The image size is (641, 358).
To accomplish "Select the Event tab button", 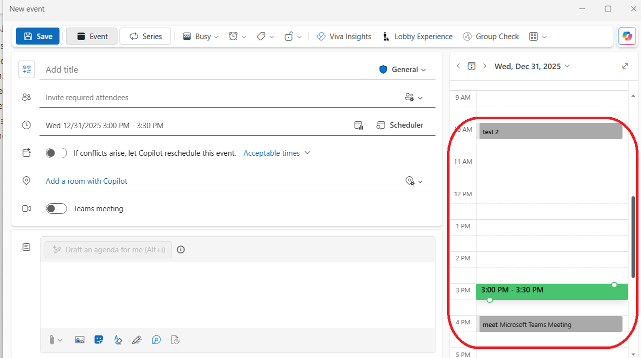I will 92,36.
